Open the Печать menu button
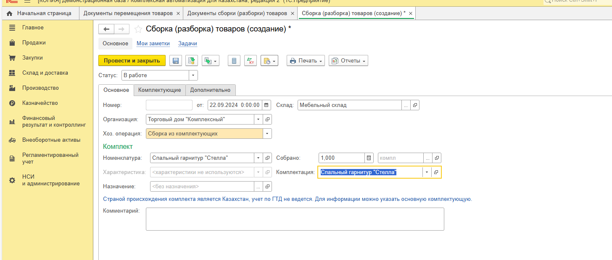 click(306, 61)
